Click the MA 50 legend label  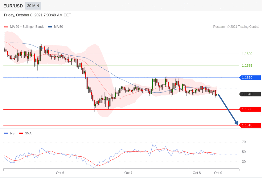tap(59, 27)
